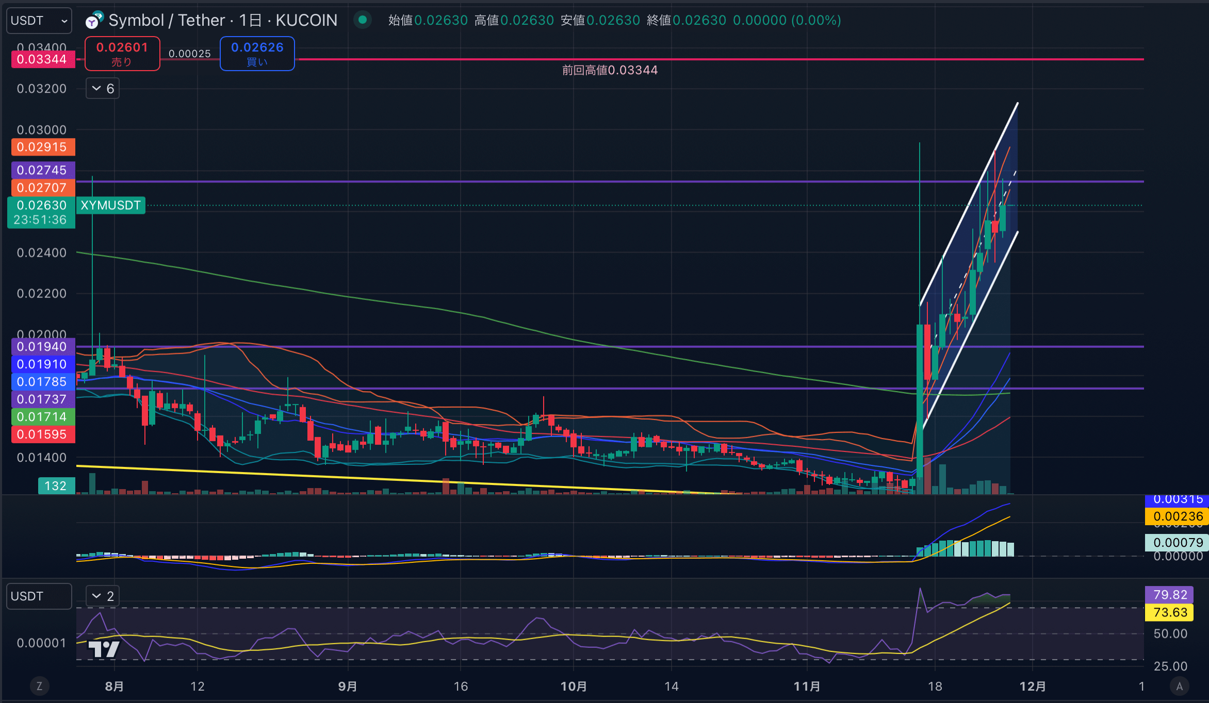
Task: Open the USDT currency dropdown at top
Action: (x=39, y=21)
